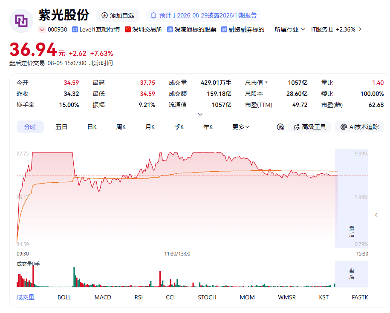The height and width of the screenshot is (313, 390).
Task: Select the BOLL indicator tab
Action: click(x=64, y=297)
